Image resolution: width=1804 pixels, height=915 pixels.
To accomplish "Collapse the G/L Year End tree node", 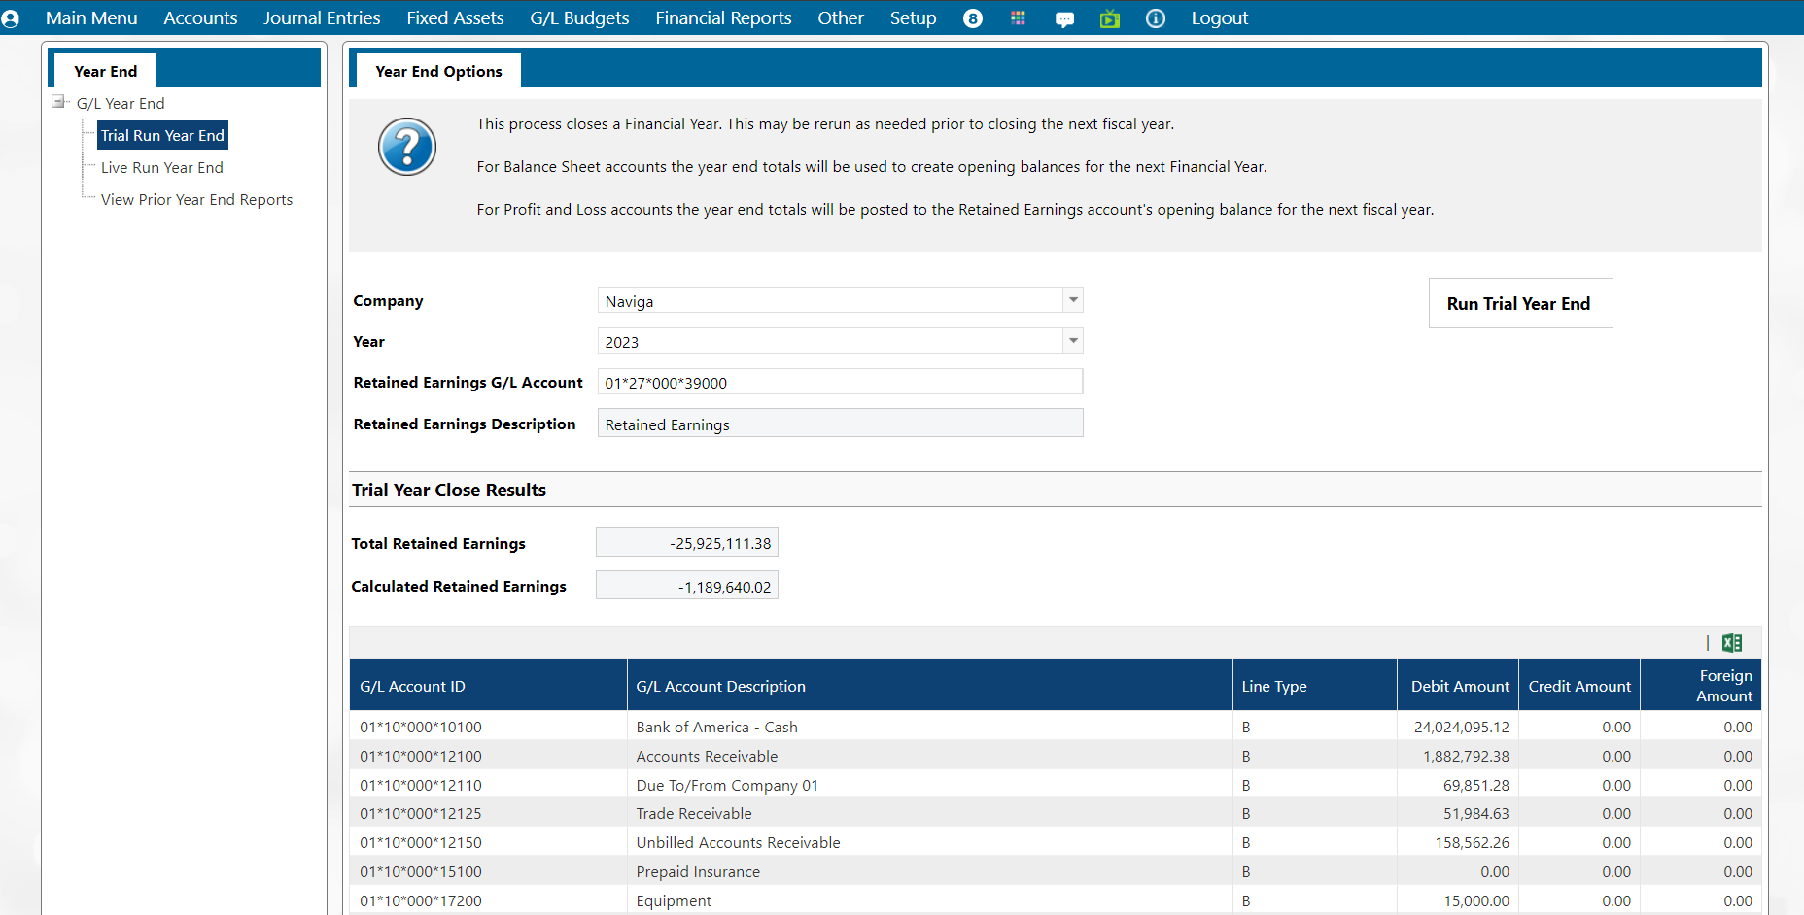I will pos(58,102).
